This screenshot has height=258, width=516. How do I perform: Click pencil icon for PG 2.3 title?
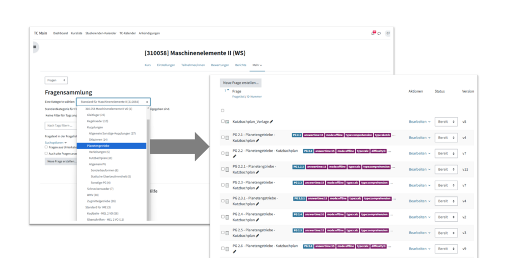[x=257, y=188]
